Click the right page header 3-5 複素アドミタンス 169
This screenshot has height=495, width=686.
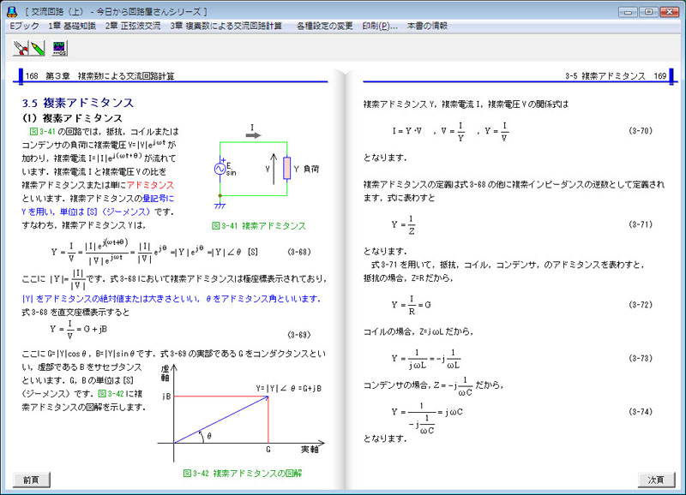click(x=616, y=76)
